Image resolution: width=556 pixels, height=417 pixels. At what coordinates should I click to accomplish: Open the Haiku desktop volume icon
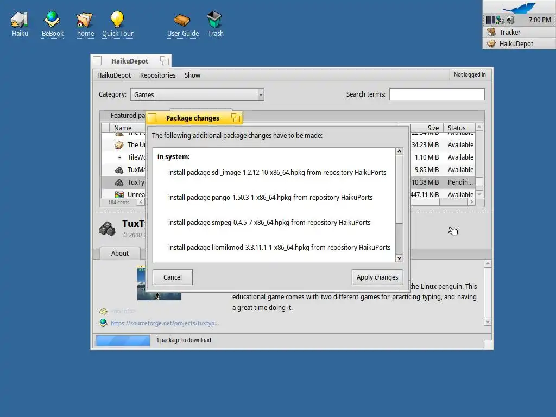click(x=20, y=20)
